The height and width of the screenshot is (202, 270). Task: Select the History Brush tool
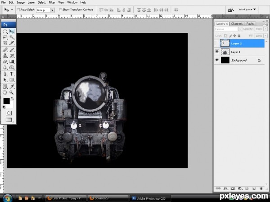[x=12, y=56]
